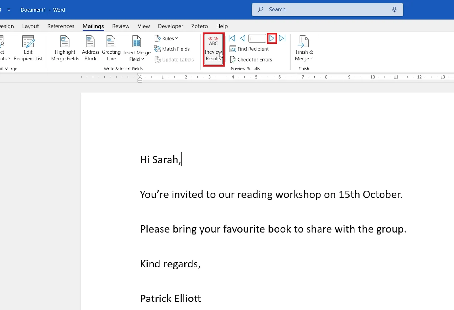The image size is (454, 310).
Task: Switch to the References tab
Action: tap(61, 26)
